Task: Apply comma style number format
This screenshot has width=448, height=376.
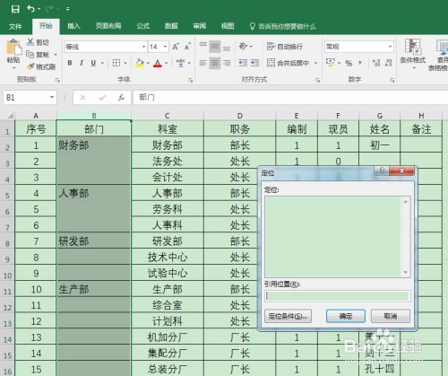Action: [360, 63]
